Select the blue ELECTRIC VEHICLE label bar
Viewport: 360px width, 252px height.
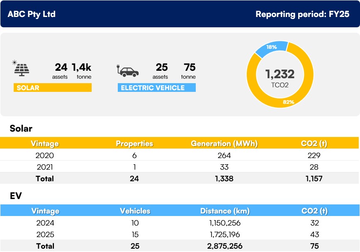point(156,88)
